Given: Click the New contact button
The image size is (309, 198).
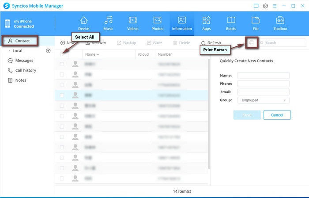Looking at the screenshot, I should point(67,43).
